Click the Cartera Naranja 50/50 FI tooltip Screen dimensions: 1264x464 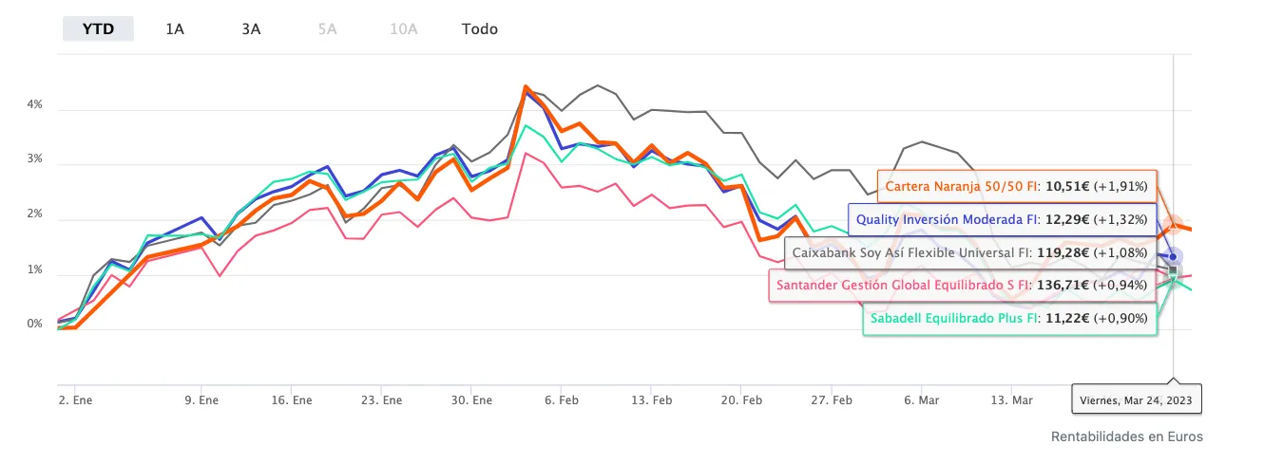point(1017,186)
